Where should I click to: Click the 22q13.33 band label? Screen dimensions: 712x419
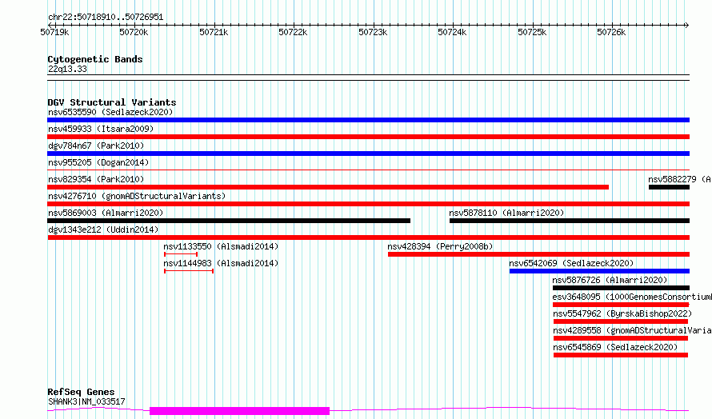67,69
